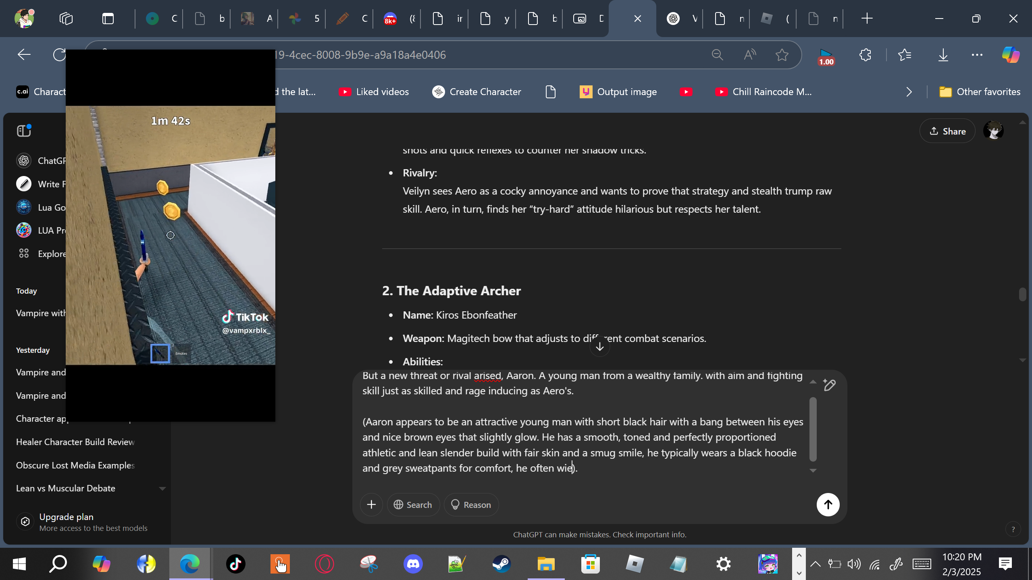This screenshot has width=1032, height=580.
Task: Refresh the current page
Action: tap(60, 55)
